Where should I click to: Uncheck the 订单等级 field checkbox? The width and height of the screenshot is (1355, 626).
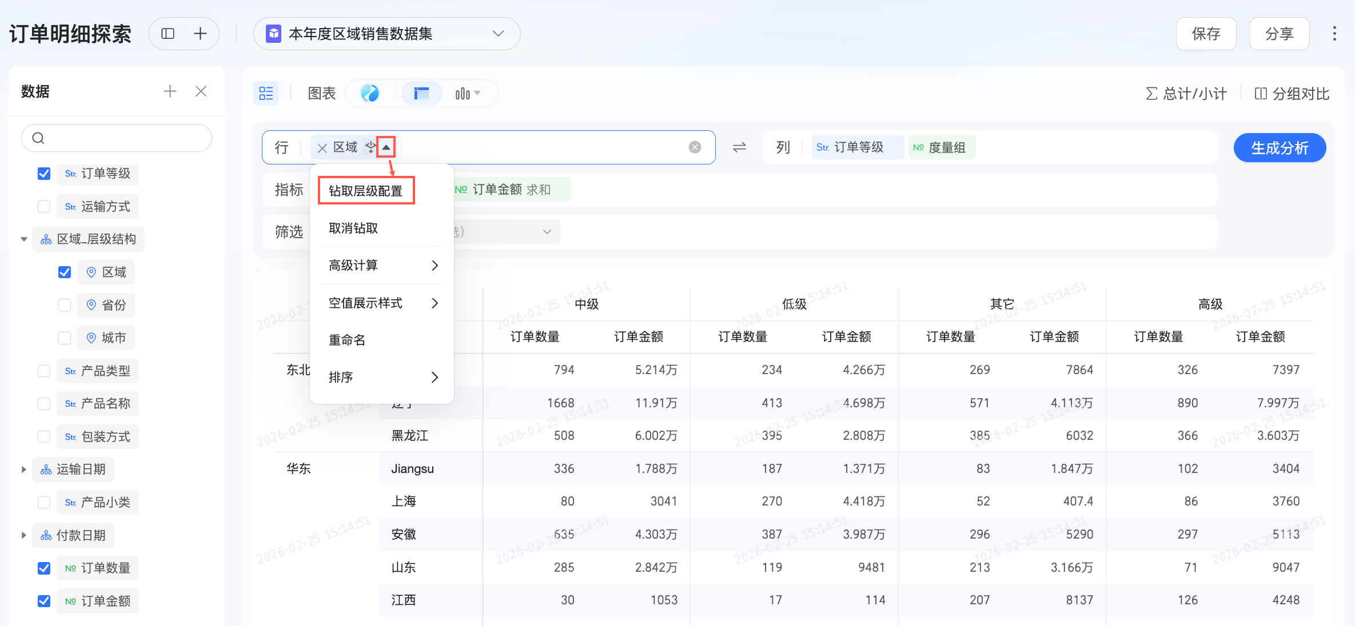pos(44,174)
